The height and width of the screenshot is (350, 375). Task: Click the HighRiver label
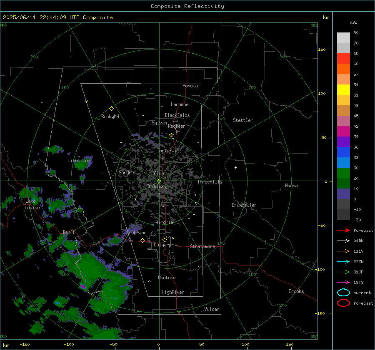pos(173,292)
